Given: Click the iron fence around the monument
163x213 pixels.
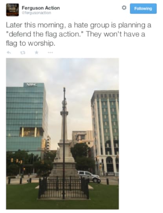Looking at the screenshot, I should tap(64, 188).
